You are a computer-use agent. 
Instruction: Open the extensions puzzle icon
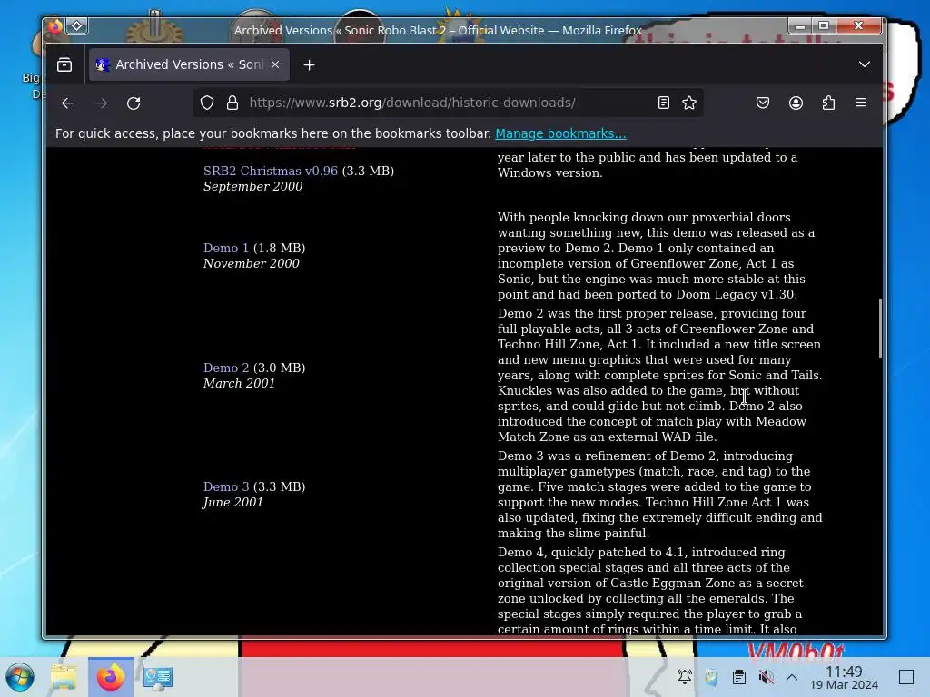click(828, 103)
